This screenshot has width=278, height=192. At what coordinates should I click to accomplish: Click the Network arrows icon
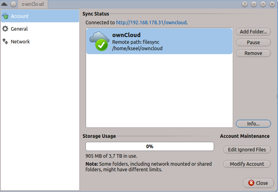click(5, 41)
